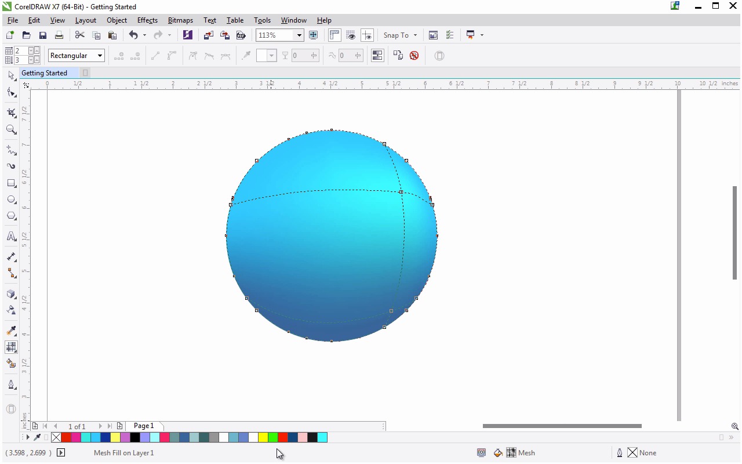This screenshot has height=464, width=742.
Task: Open the zoom level 113% dropdown
Action: [299, 35]
